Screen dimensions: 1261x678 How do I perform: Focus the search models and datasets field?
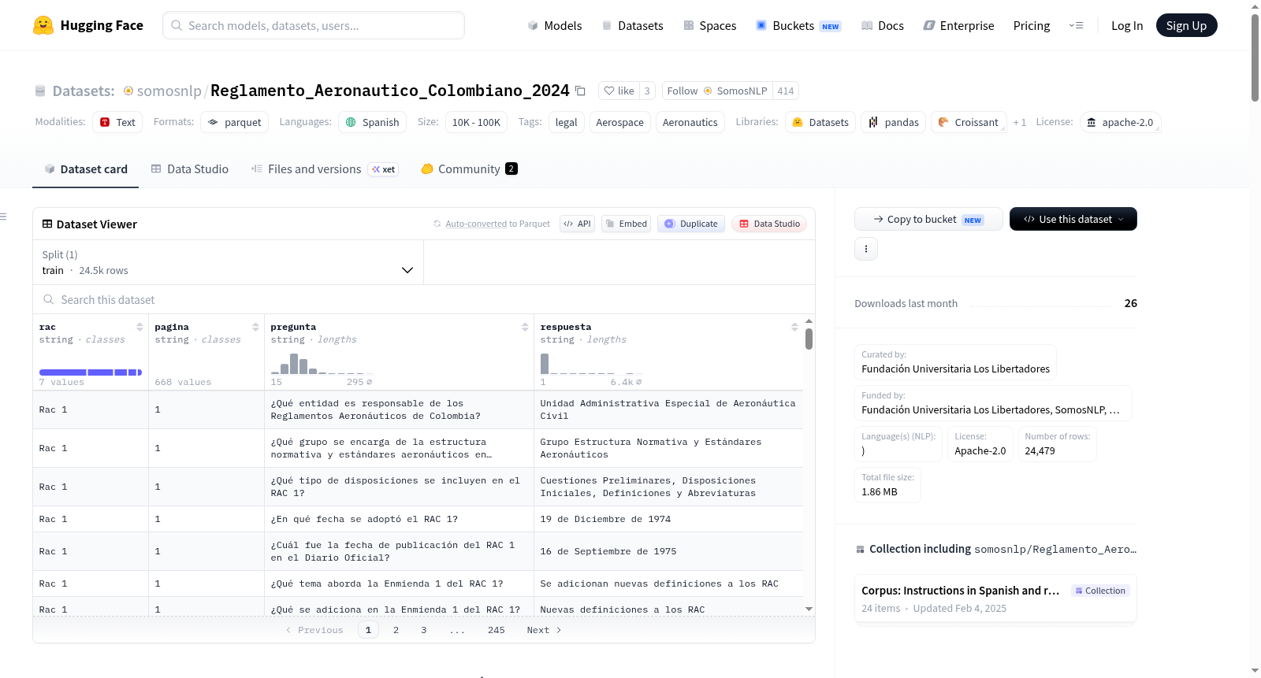[x=314, y=25]
